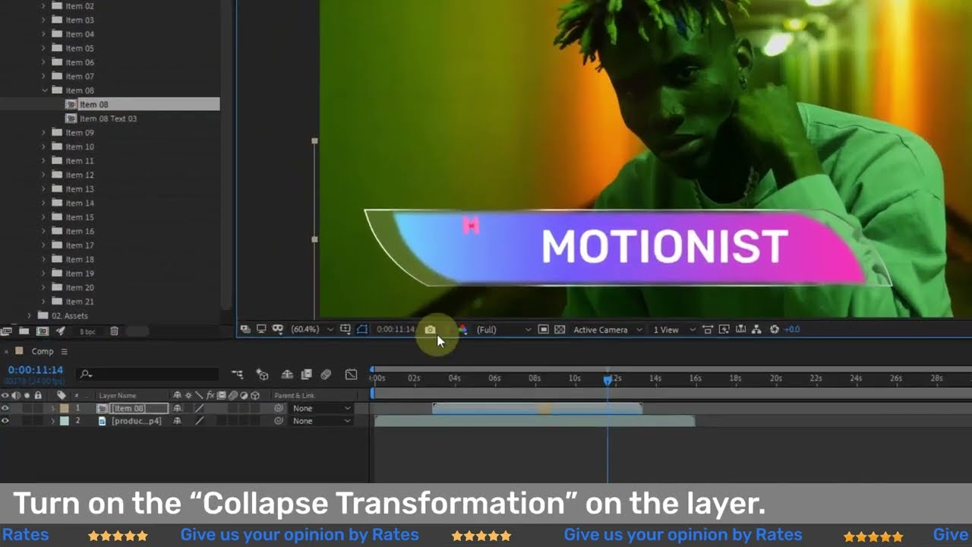Image resolution: width=972 pixels, height=547 pixels.
Task: Toggle quality switch on produc...p4 layer
Action: pyautogui.click(x=200, y=421)
